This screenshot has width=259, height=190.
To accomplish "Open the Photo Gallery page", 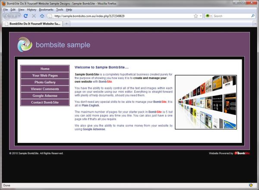I will click(45, 82).
